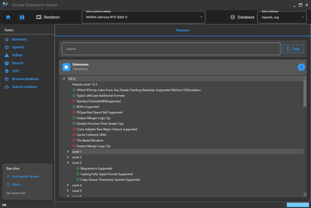Click the download icon beside Find OpenGL drivers
311x208 pixels.
pyautogui.click(x=8, y=176)
